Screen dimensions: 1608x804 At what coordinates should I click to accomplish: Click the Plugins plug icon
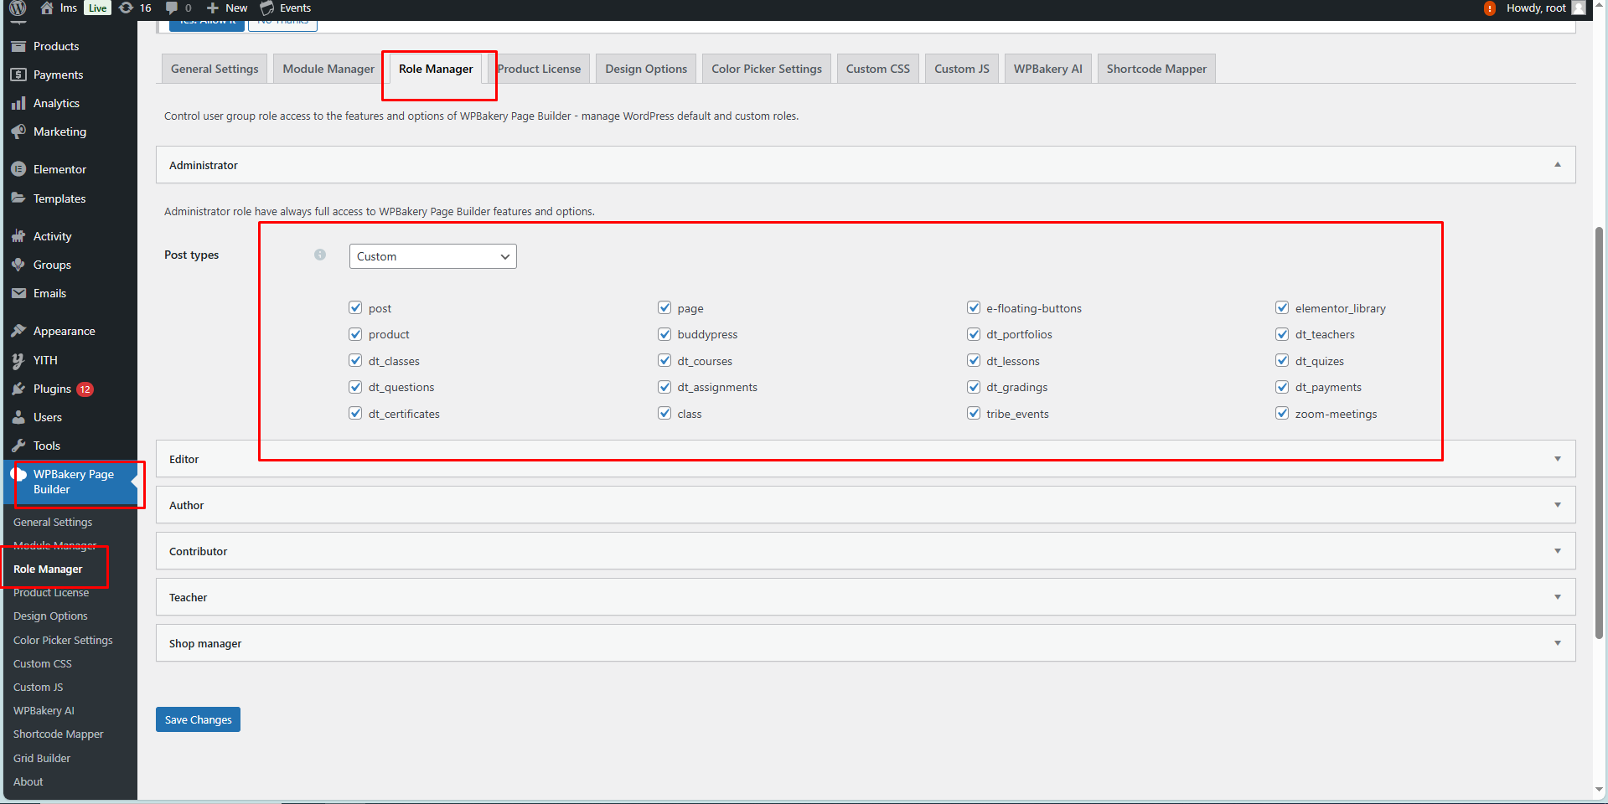click(x=18, y=389)
